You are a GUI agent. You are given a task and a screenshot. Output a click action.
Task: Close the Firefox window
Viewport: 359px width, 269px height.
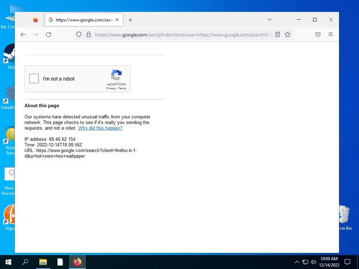pos(331,20)
